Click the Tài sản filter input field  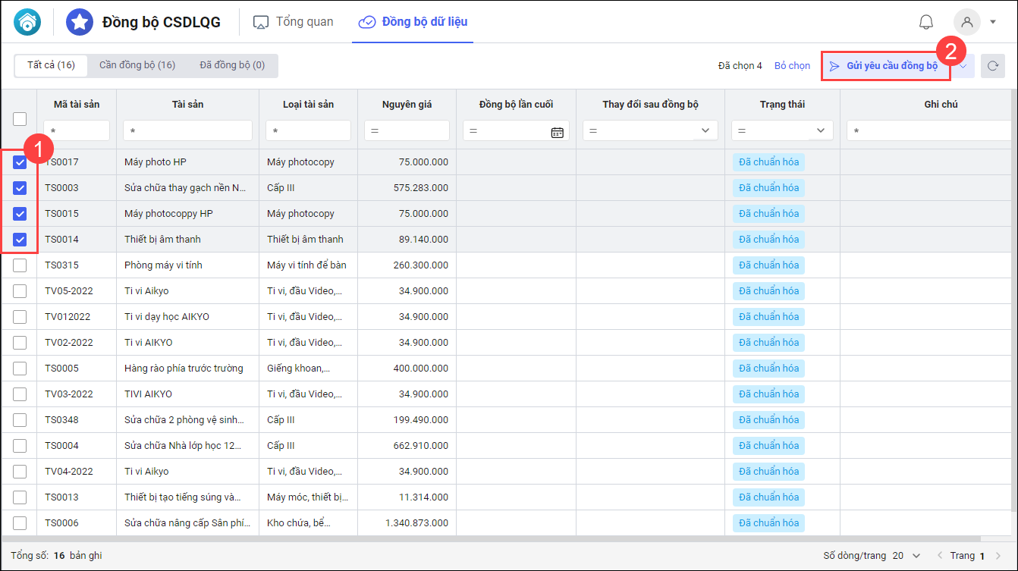(187, 131)
